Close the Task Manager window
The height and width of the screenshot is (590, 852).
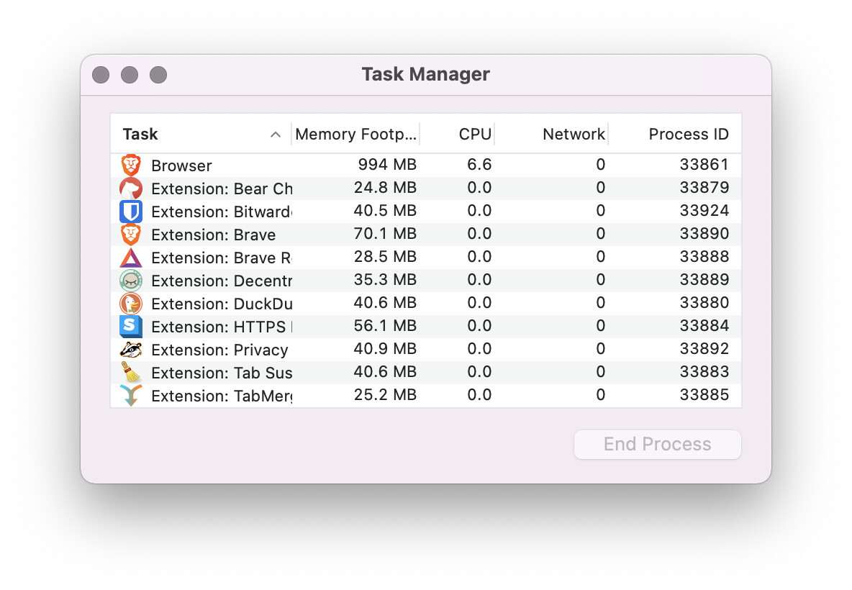click(x=101, y=74)
